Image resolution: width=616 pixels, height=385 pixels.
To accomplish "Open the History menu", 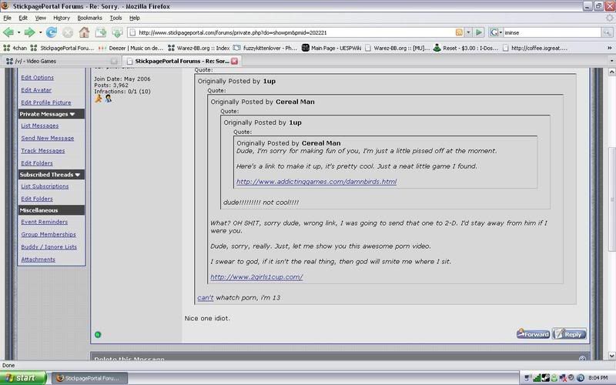I will tap(62, 18).
